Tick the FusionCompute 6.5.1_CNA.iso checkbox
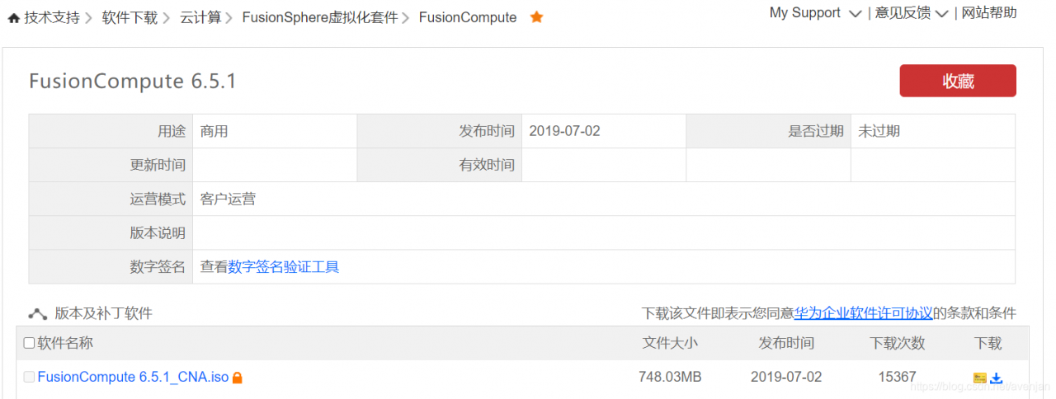Viewport: 1056px width, 399px height. point(29,377)
